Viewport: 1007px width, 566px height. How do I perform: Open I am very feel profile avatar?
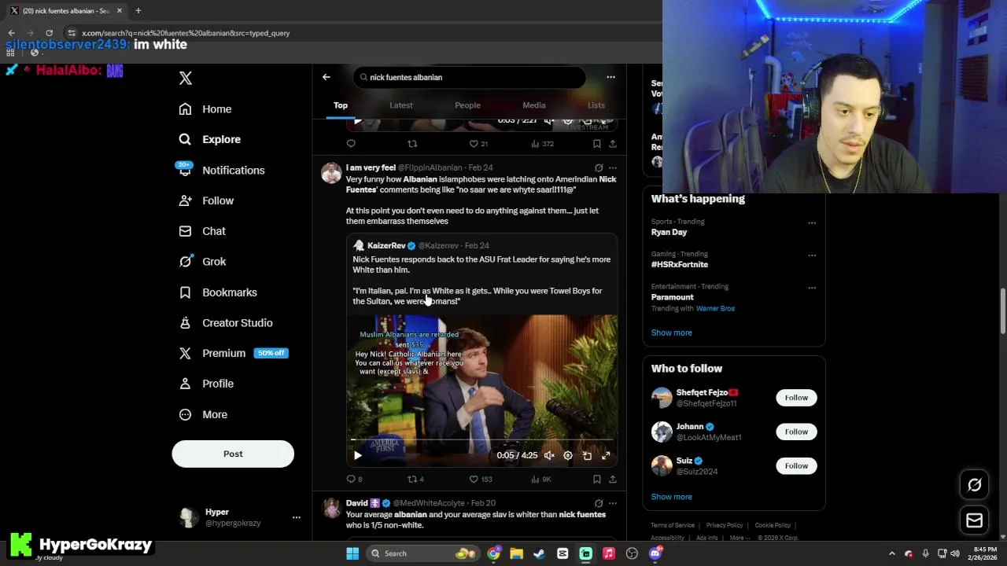(331, 173)
